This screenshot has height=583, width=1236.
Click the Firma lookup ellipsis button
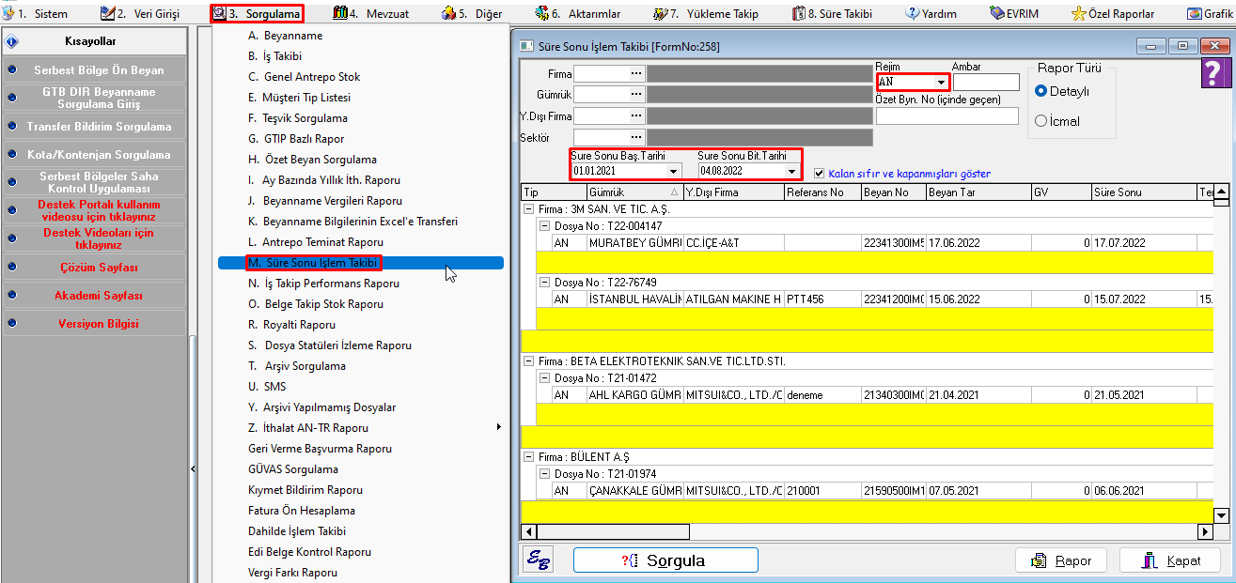click(x=636, y=73)
